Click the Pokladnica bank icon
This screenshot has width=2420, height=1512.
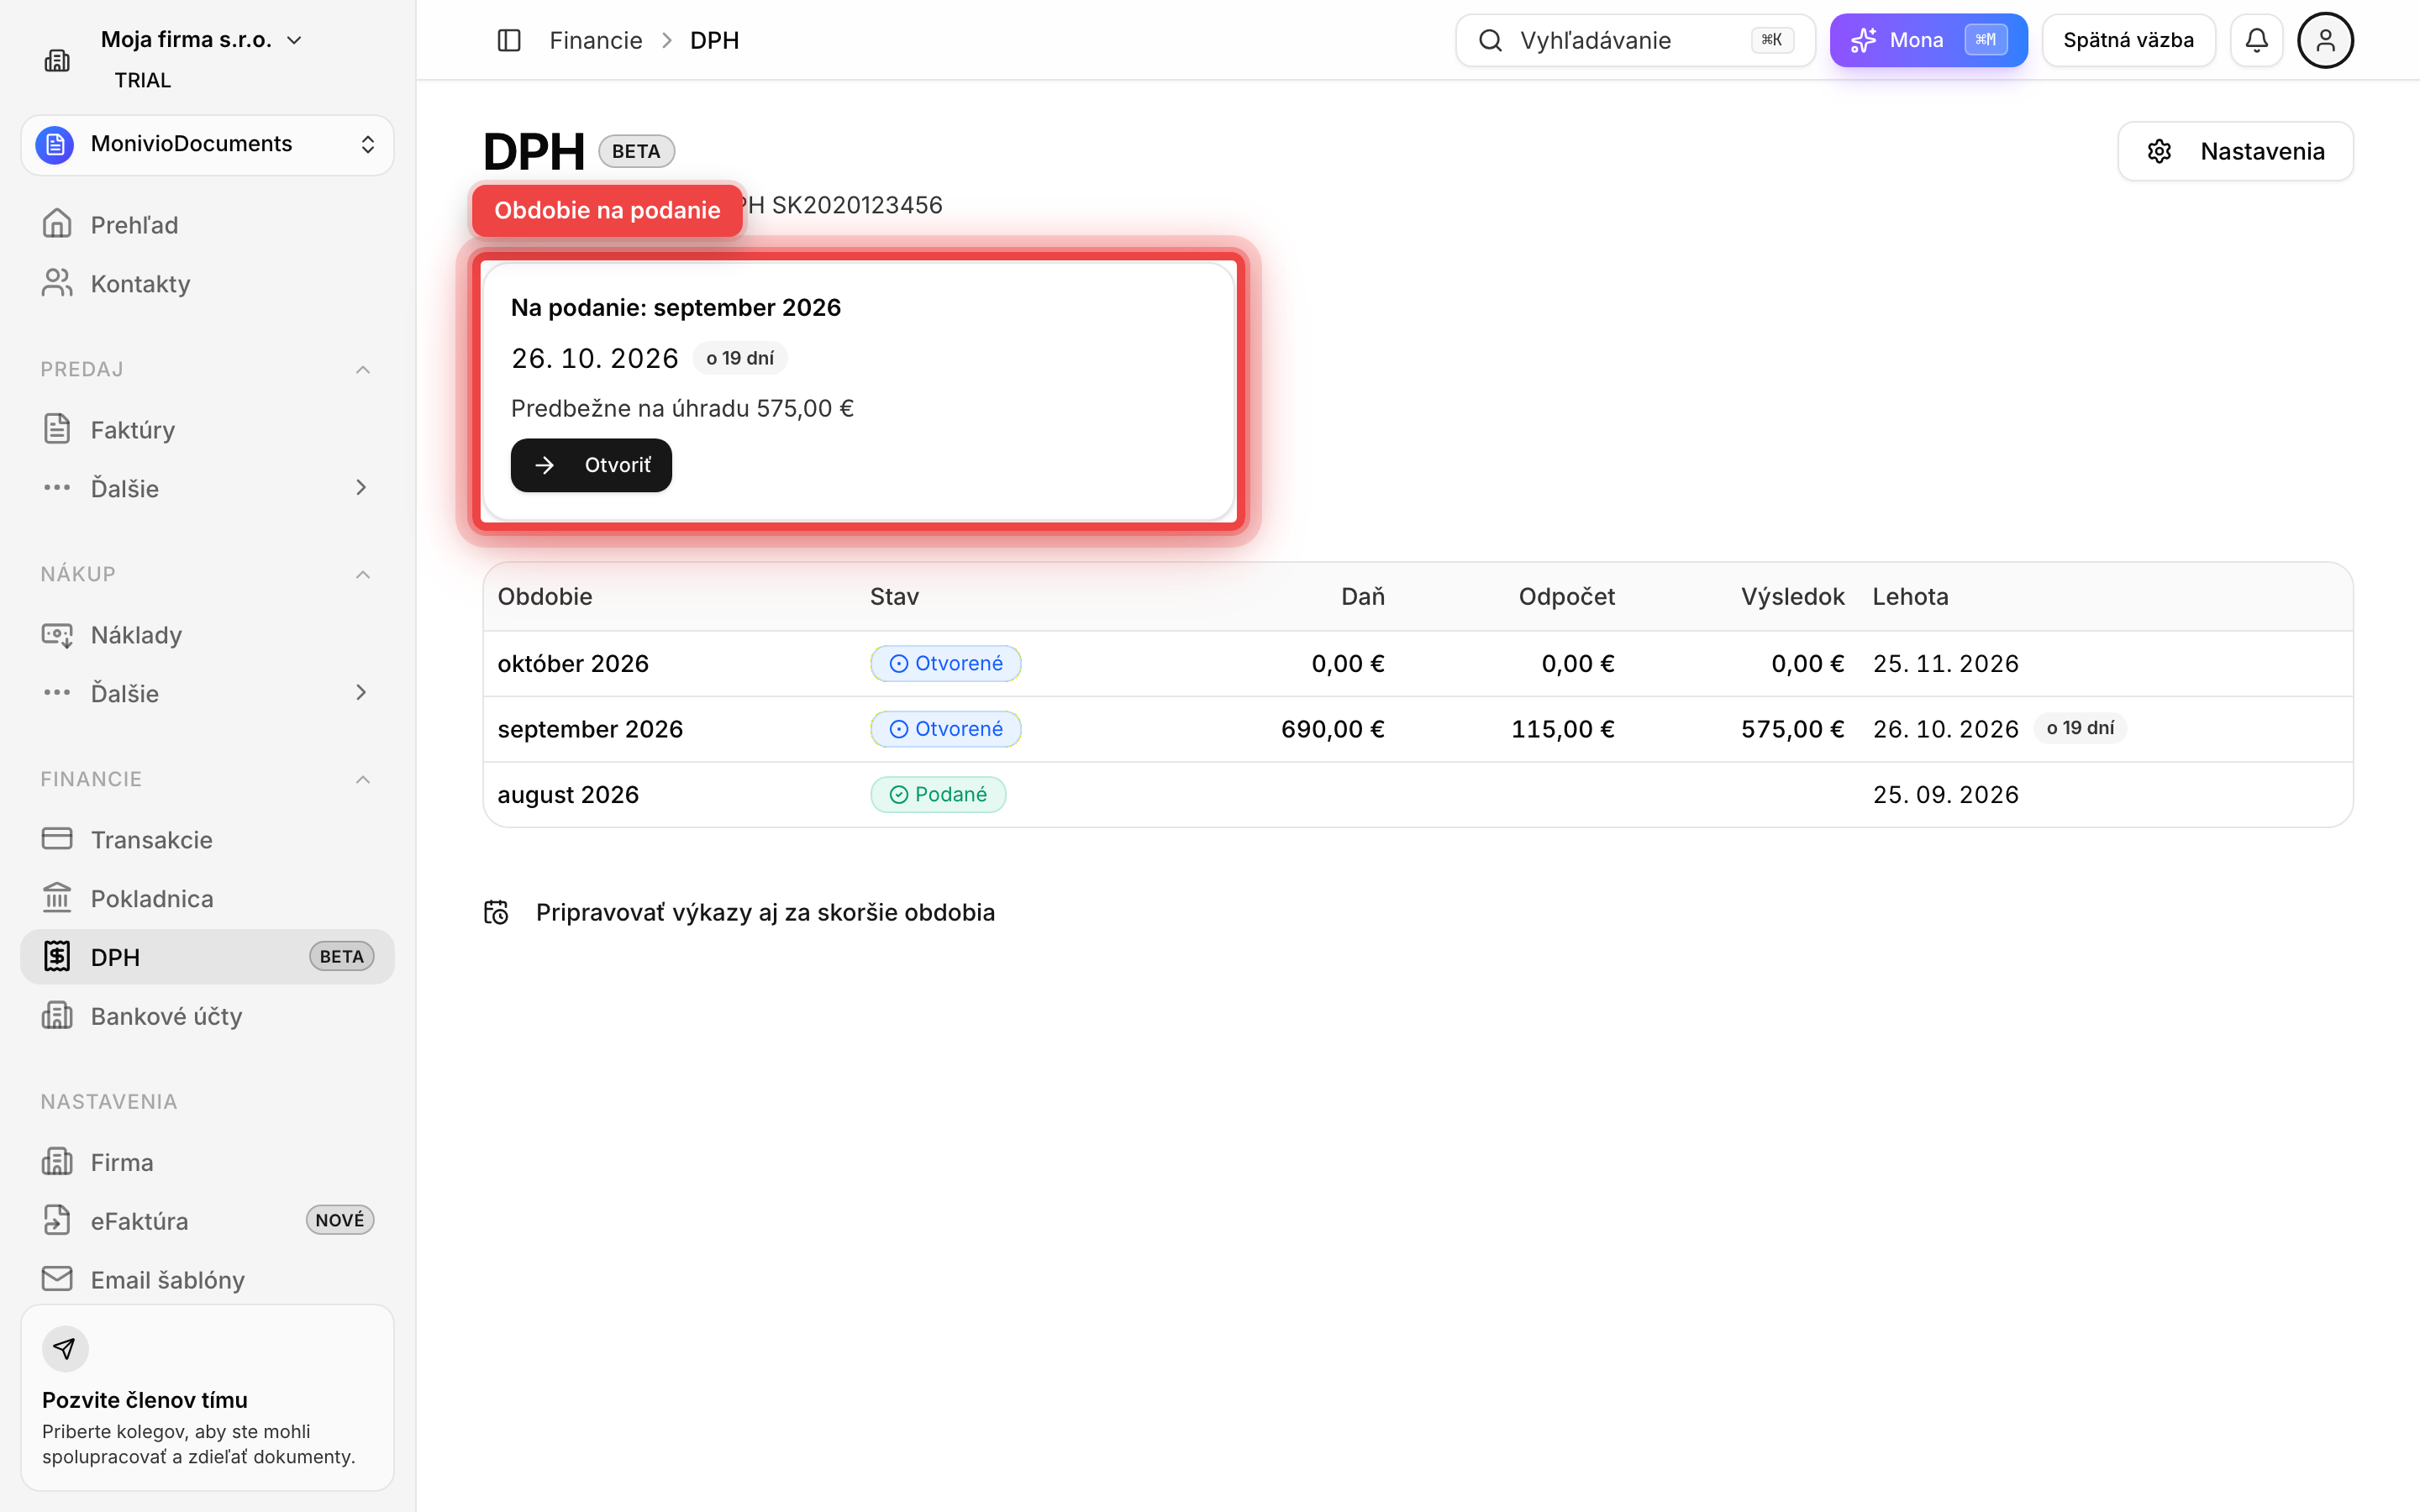[x=57, y=898]
